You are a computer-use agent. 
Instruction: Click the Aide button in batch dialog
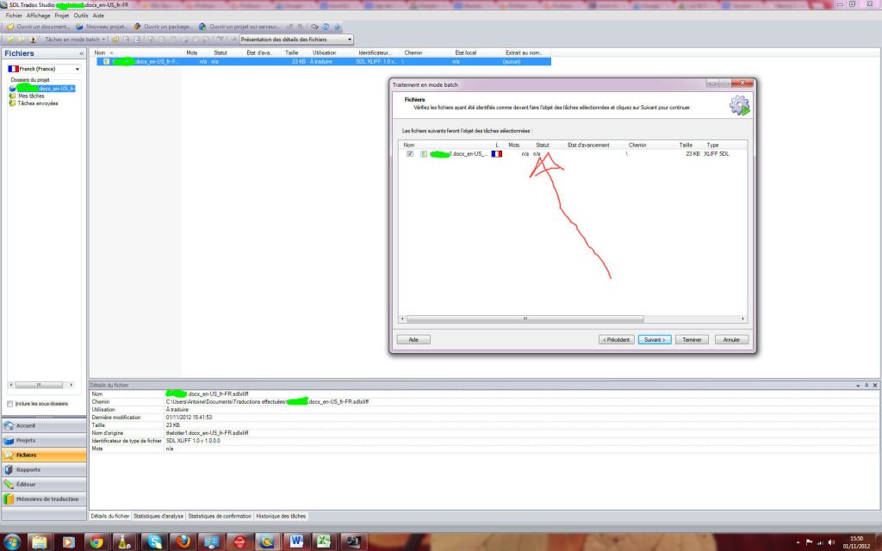(x=413, y=339)
